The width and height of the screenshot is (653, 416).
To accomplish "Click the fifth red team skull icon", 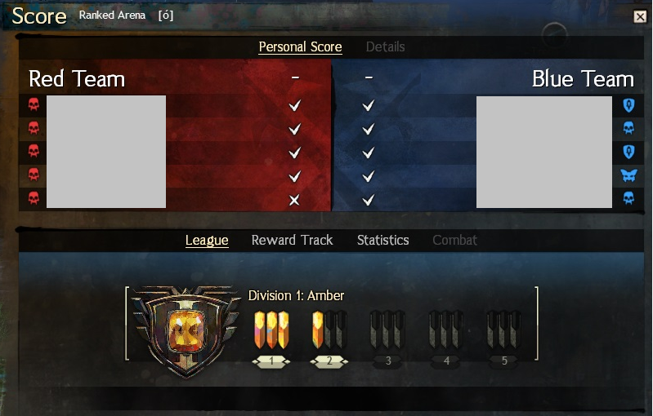I will 34,198.
